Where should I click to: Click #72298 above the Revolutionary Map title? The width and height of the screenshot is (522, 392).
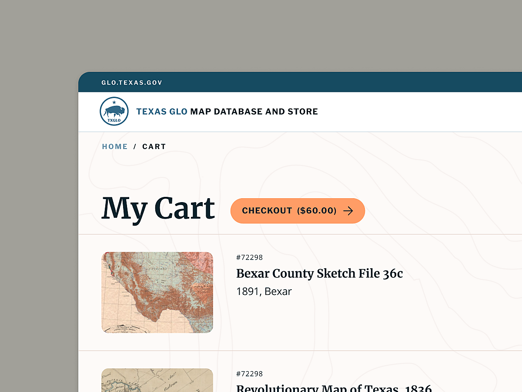[x=249, y=374]
